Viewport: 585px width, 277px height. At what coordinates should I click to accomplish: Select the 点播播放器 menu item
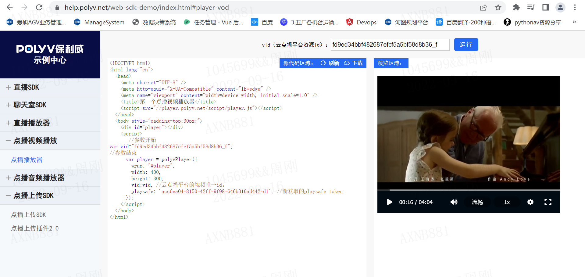tap(27, 160)
